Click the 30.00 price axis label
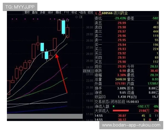 [90, 28]
